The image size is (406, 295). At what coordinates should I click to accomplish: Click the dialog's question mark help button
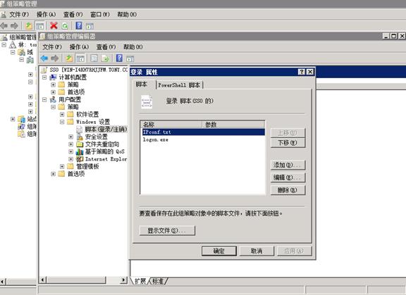302,72
